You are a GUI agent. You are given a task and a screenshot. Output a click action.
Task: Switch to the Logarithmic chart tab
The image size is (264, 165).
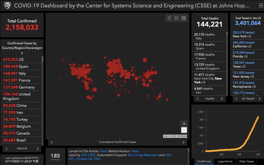(x=225, y=161)
